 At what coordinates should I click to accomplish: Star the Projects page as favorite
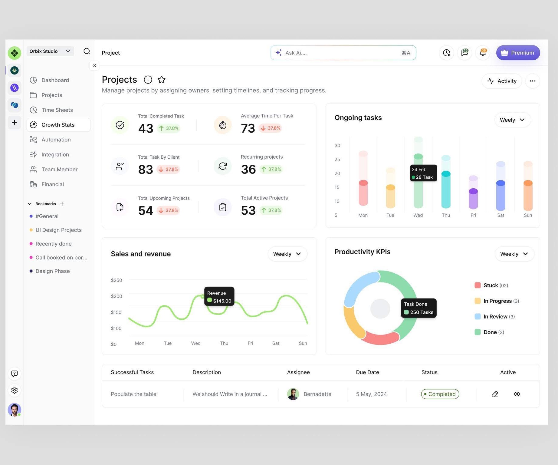pos(162,80)
